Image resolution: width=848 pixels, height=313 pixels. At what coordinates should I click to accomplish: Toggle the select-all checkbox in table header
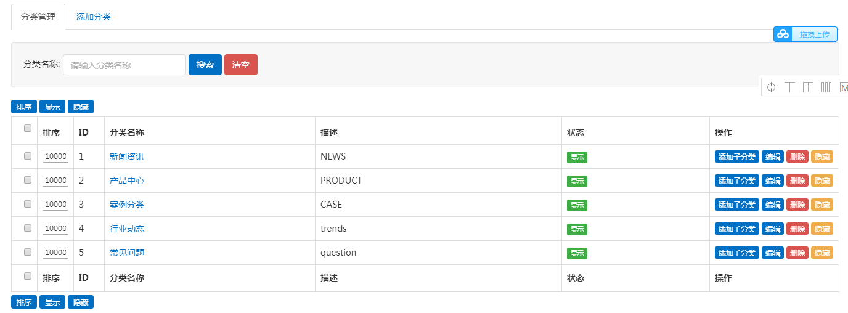(27, 129)
